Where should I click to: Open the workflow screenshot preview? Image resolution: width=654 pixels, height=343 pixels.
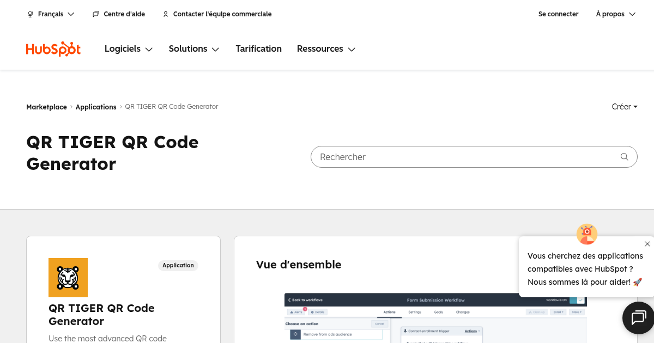coord(435,318)
